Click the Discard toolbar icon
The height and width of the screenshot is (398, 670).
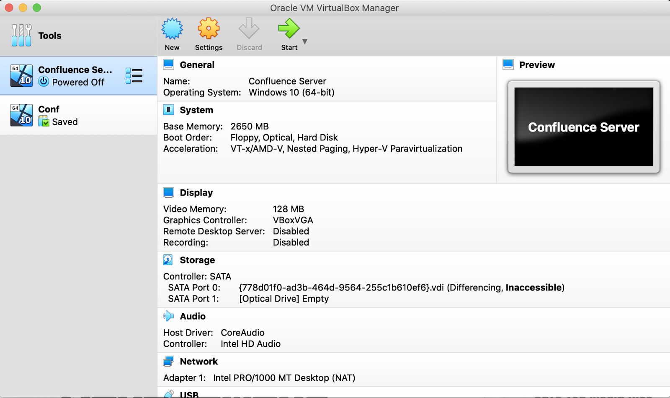[249, 28]
